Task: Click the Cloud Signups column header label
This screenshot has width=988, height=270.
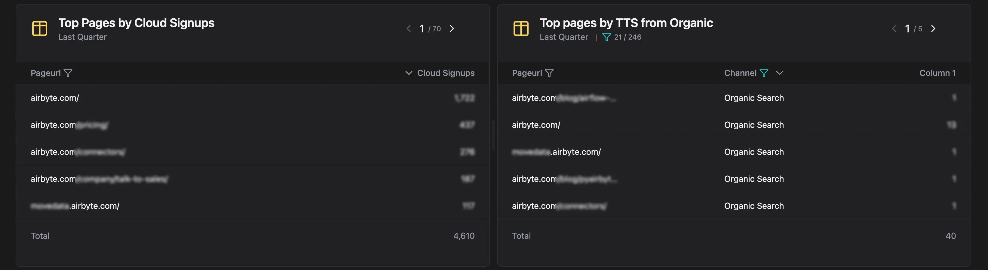Action: (x=446, y=73)
